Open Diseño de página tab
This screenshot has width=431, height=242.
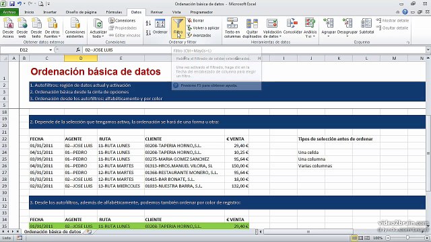click(81, 12)
